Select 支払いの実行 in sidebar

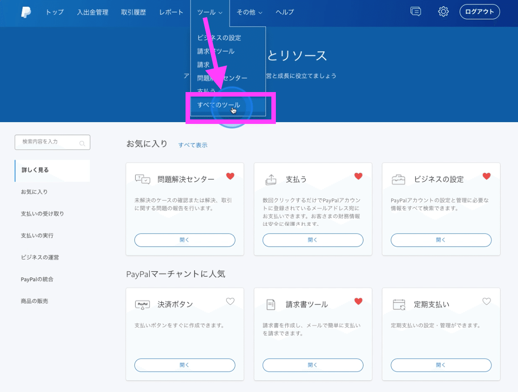[37, 235]
